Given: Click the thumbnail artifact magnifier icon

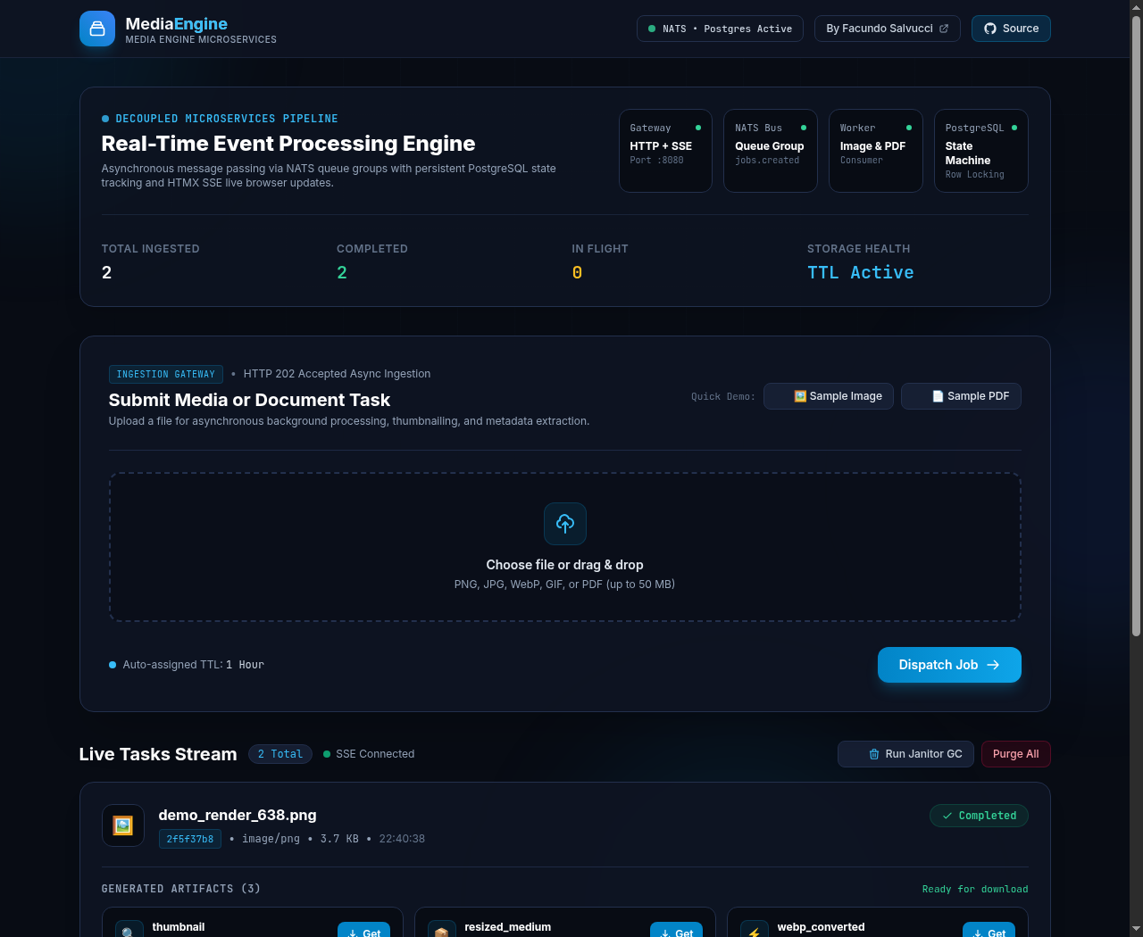Looking at the screenshot, I should (129, 929).
